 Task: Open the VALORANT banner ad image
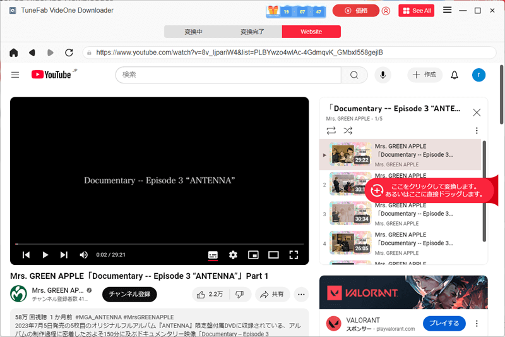tap(403, 293)
